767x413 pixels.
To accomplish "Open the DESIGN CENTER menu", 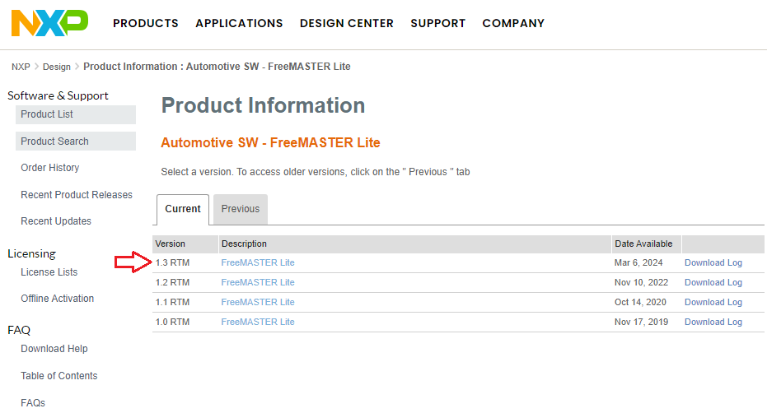I will coord(347,23).
